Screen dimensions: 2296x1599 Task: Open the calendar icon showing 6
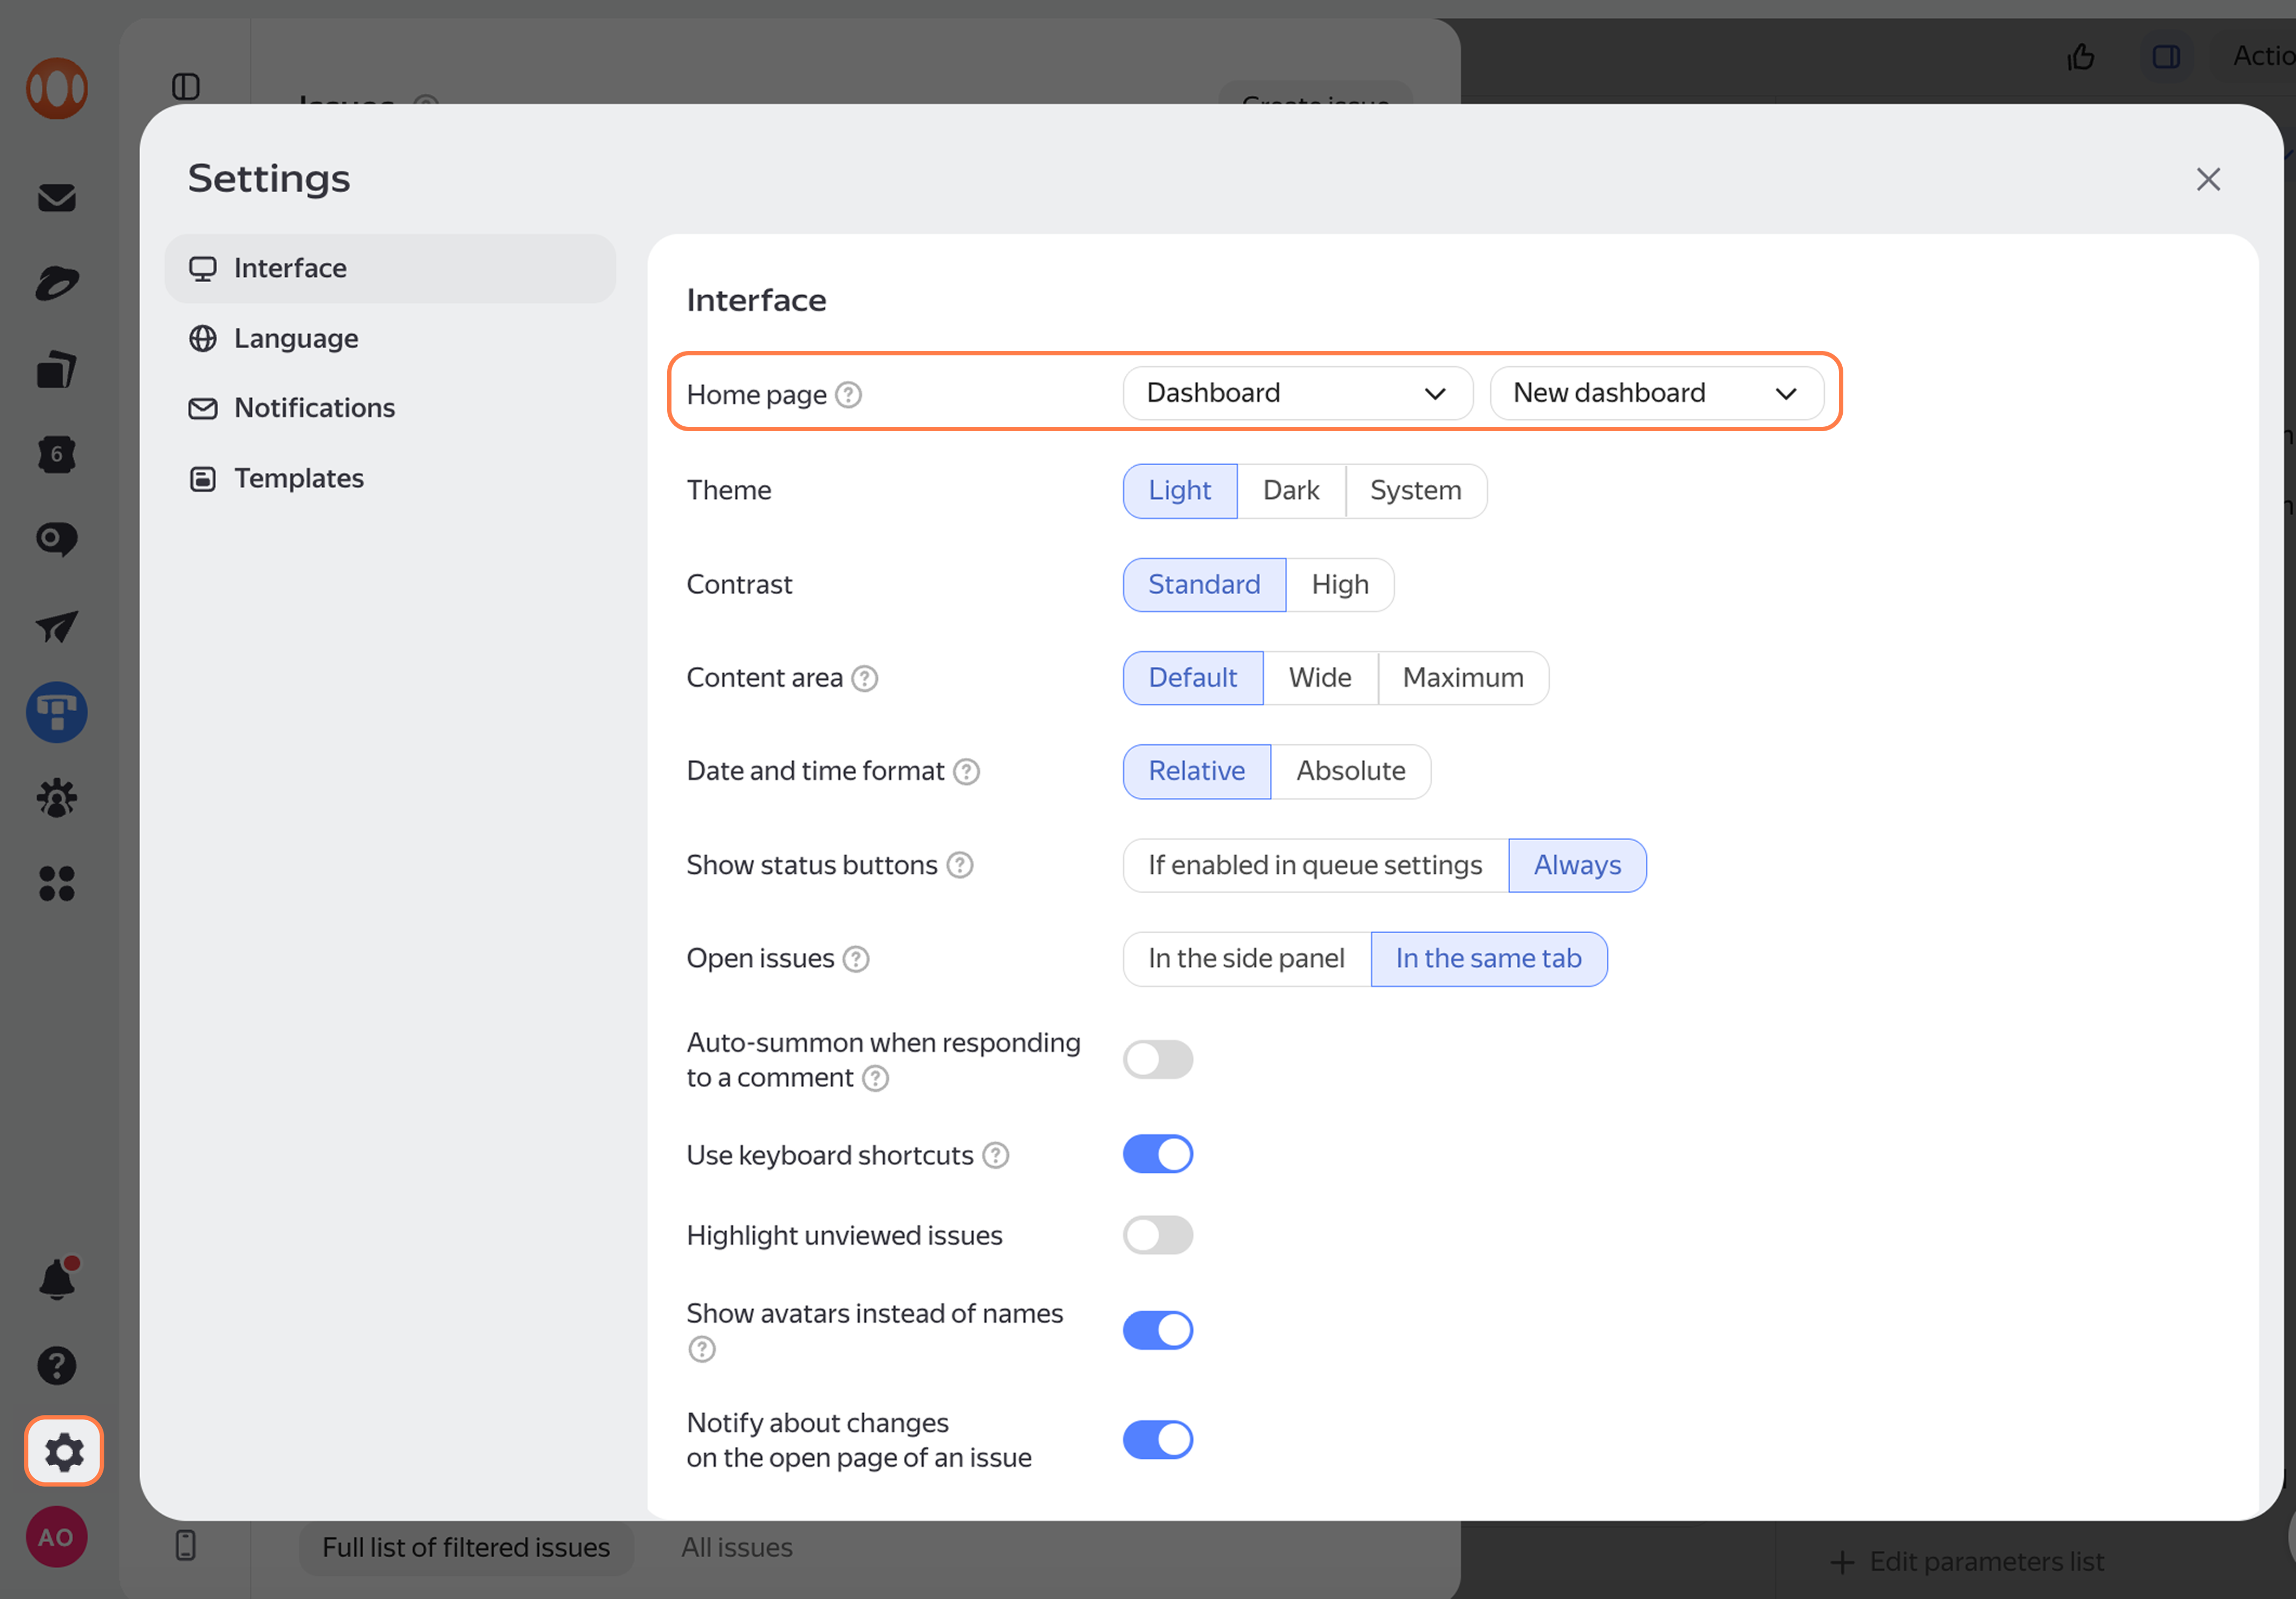[x=57, y=455]
